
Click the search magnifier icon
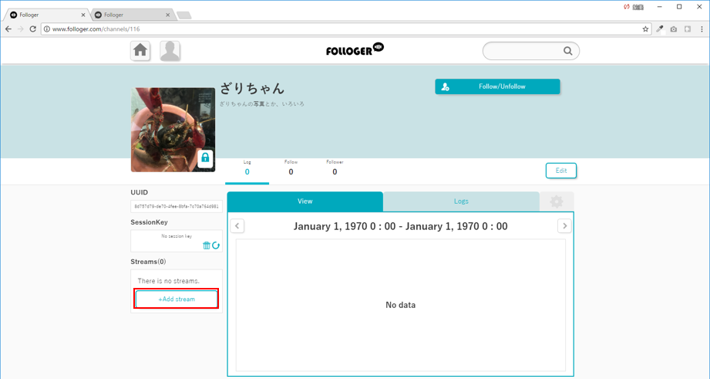pyautogui.click(x=568, y=51)
